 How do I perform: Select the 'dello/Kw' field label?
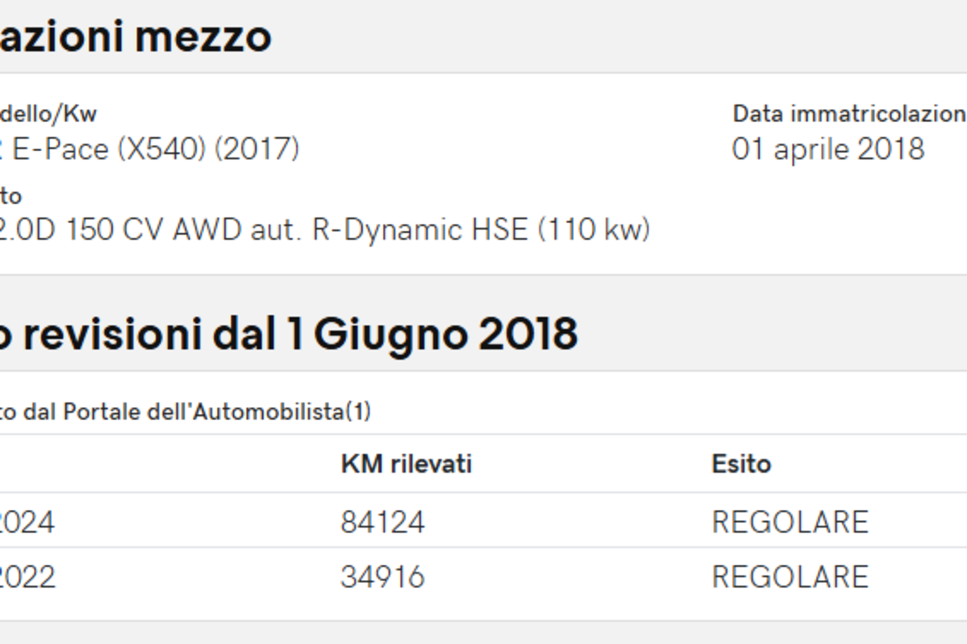pos(48,114)
